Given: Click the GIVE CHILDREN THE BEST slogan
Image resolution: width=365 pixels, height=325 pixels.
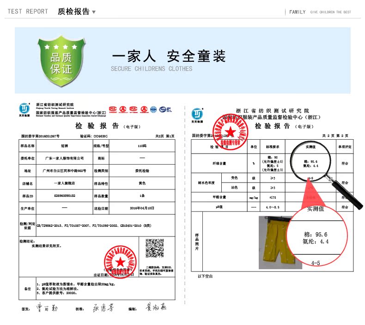Looking at the screenshot, I should click(330, 12).
